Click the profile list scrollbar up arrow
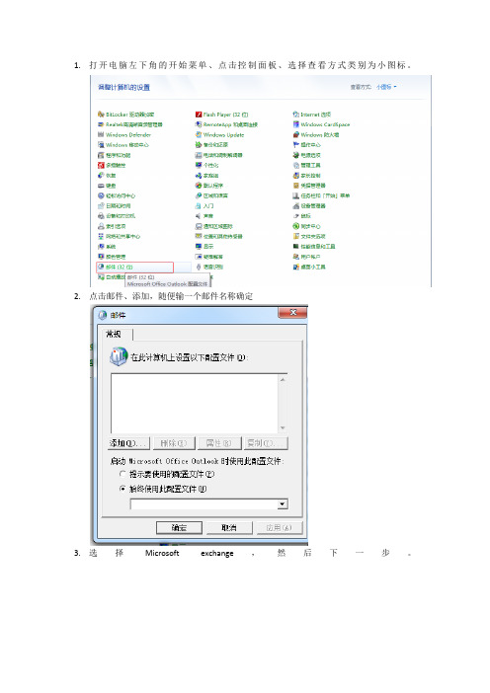This screenshot has width=490, height=693. coord(283,380)
